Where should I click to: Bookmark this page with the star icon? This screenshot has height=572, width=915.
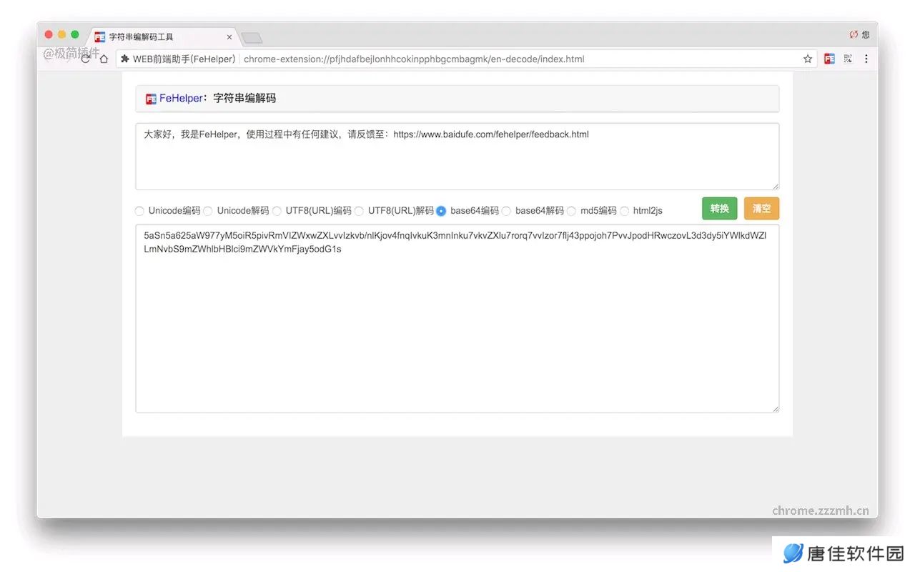pos(808,59)
